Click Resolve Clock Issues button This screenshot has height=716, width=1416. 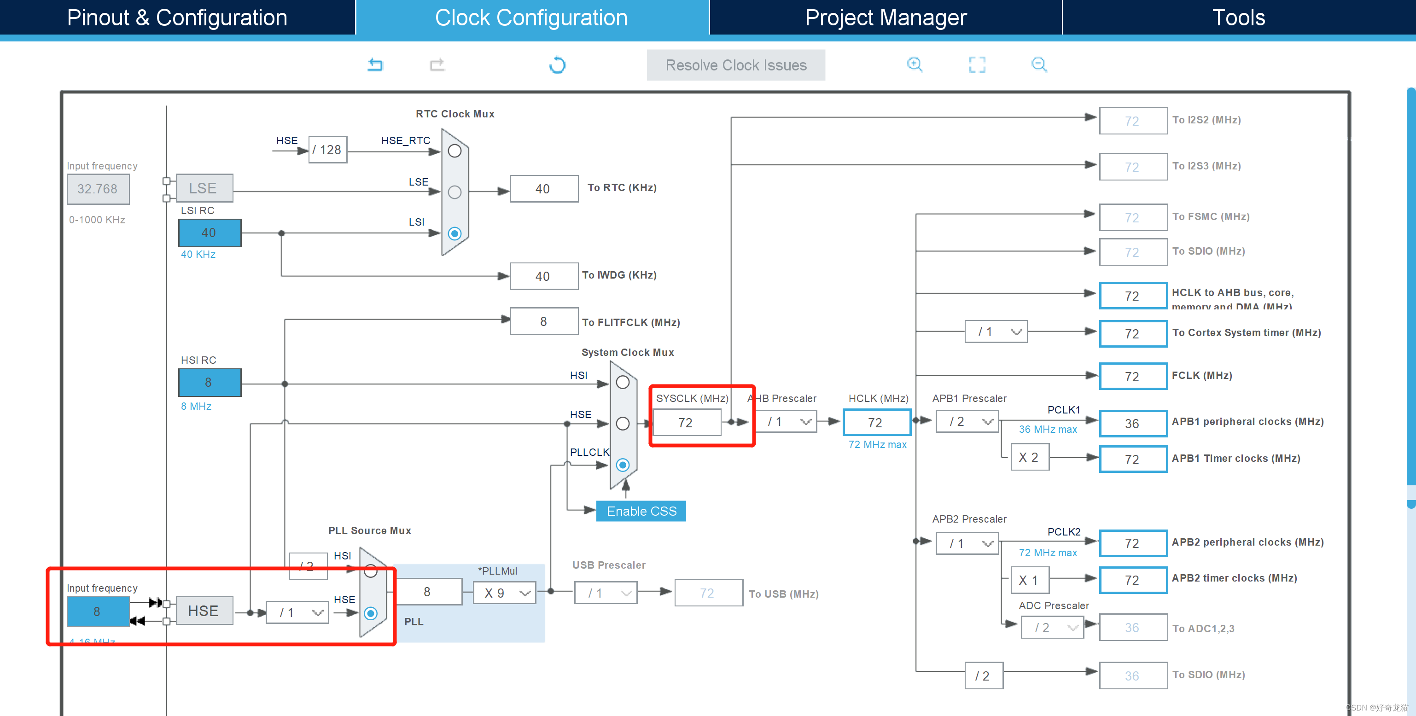point(735,65)
